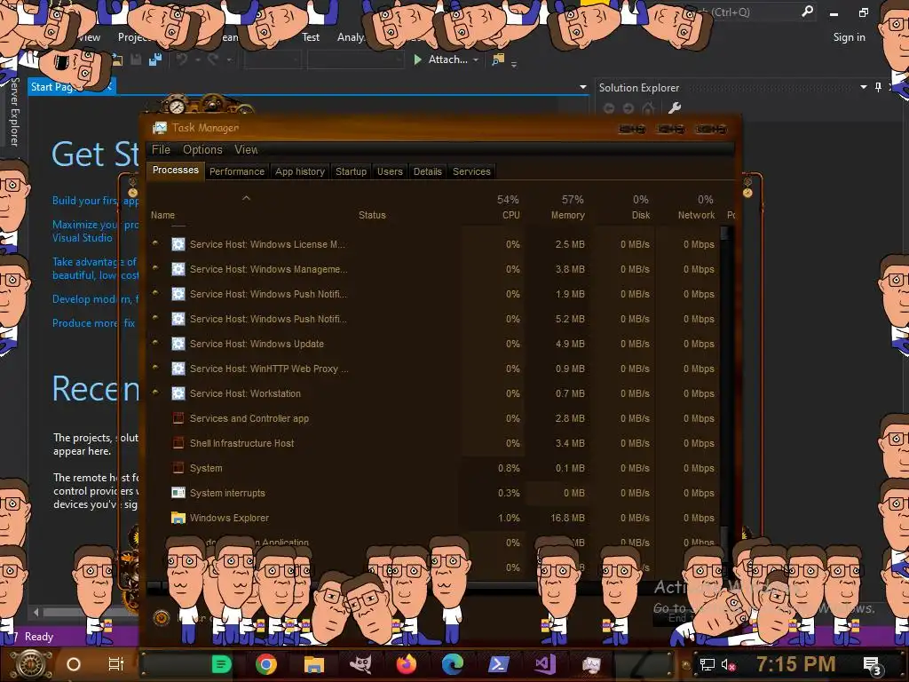Switch to the Performance tab
This screenshot has height=682, width=909.
tap(236, 171)
